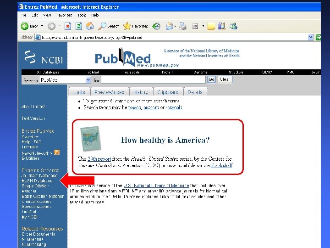Open the File menu
Screen dimensions: 330x248
click(x=23, y=15)
